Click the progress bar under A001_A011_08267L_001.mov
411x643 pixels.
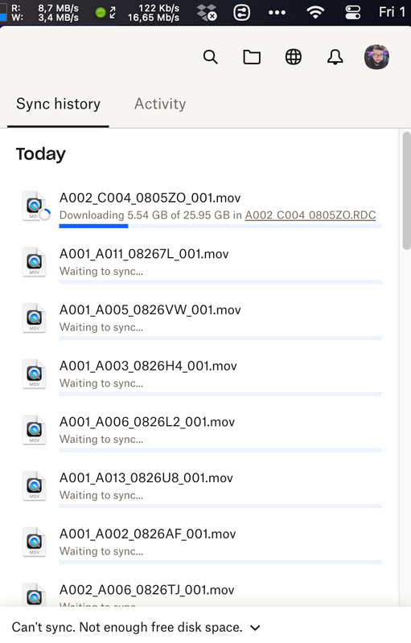click(x=220, y=282)
